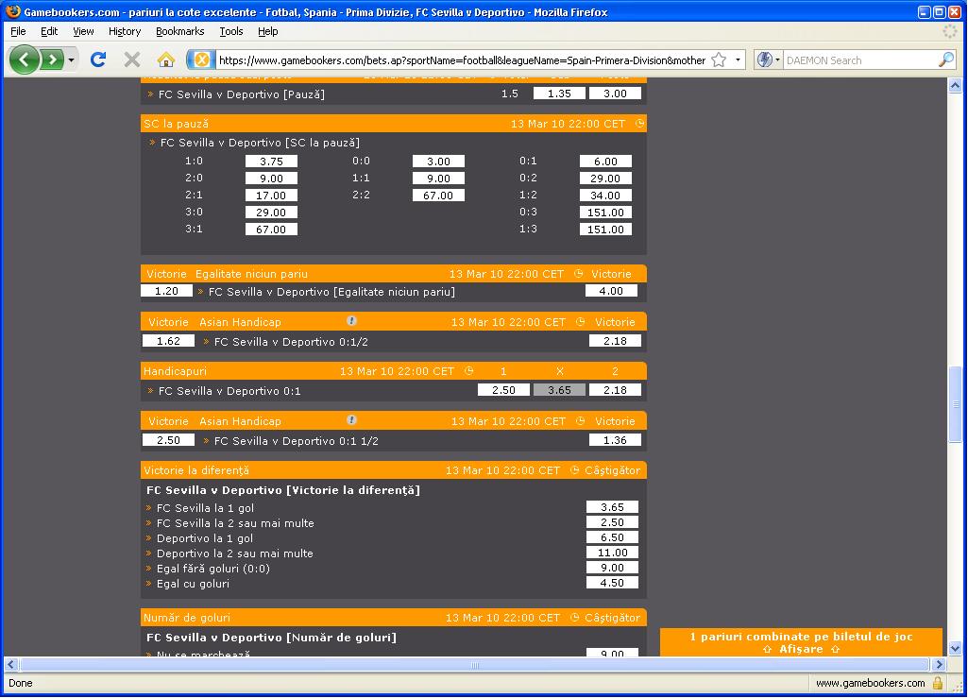The image size is (968, 698).
Task: Click the clock icon in Număr de goluri header
Action: (575, 617)
